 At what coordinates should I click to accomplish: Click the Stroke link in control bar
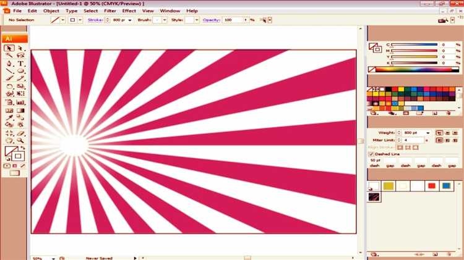pos(95,20)
